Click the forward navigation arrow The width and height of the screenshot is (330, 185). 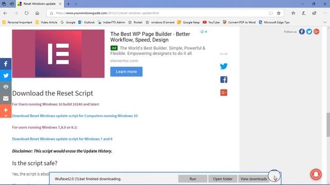point(16,13)
